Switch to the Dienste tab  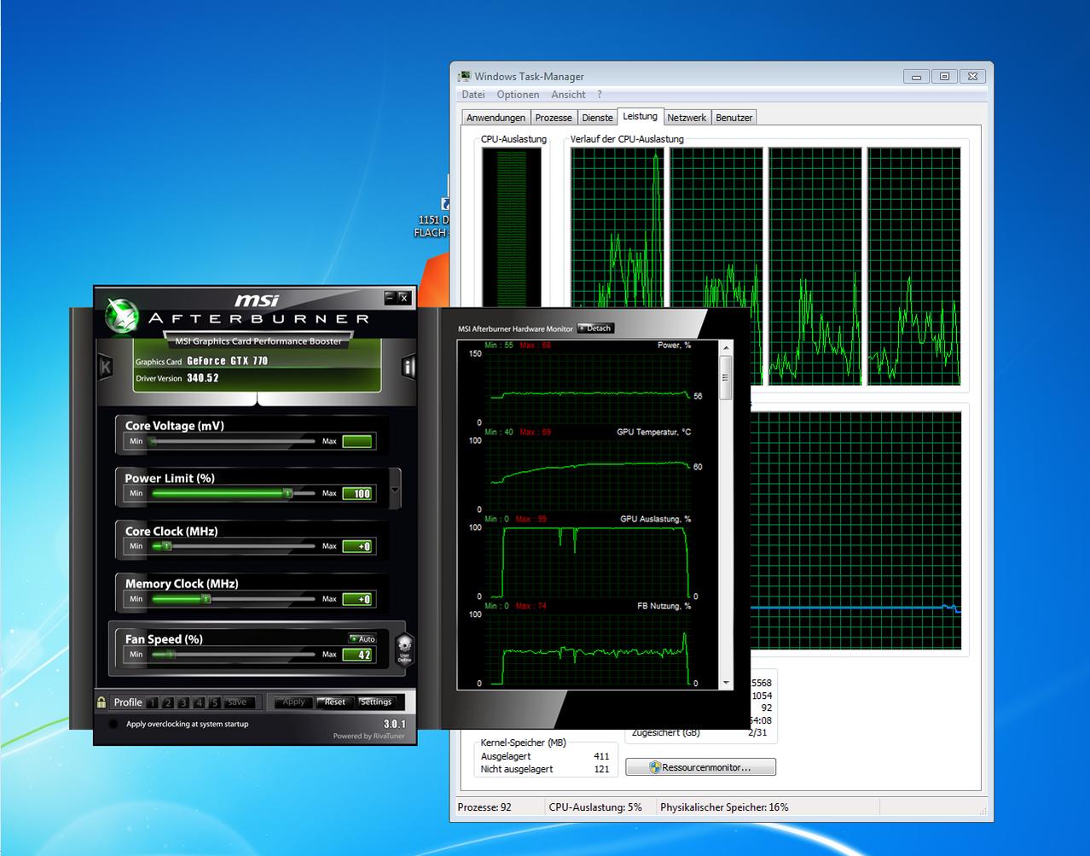[x=597, y=118]
